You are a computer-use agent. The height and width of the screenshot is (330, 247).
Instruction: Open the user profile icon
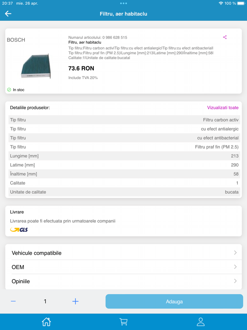200,322
